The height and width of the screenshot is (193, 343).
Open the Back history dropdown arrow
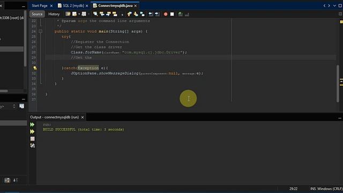[x=79, y=14]
